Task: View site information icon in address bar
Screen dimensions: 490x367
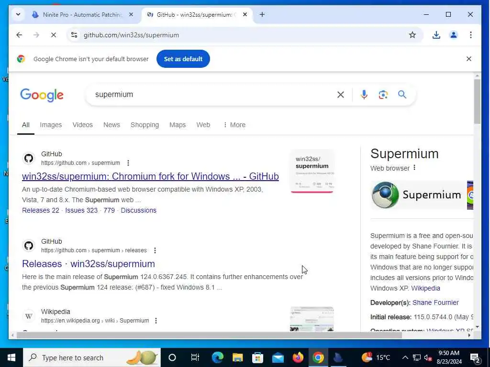Action: click(x=74, y=35)
